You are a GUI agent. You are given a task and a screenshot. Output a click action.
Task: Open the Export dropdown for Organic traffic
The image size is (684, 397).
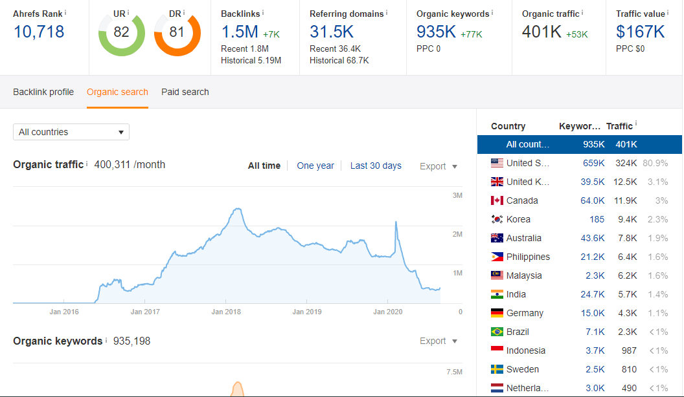tap(438, 166)
